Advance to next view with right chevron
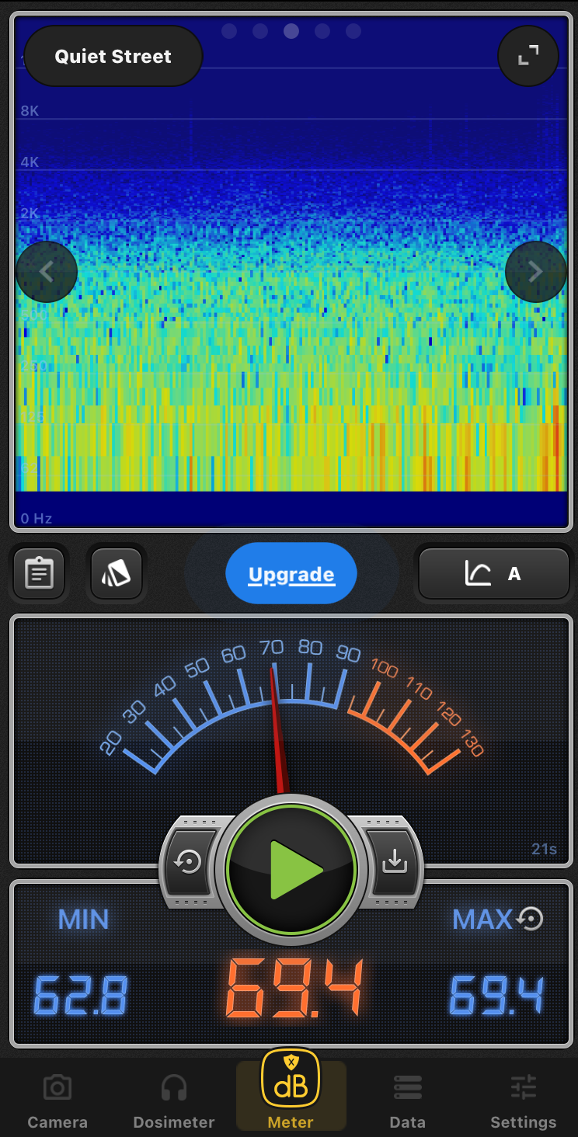The width and height of the screenshot is (578, 1137). point(535,272)
